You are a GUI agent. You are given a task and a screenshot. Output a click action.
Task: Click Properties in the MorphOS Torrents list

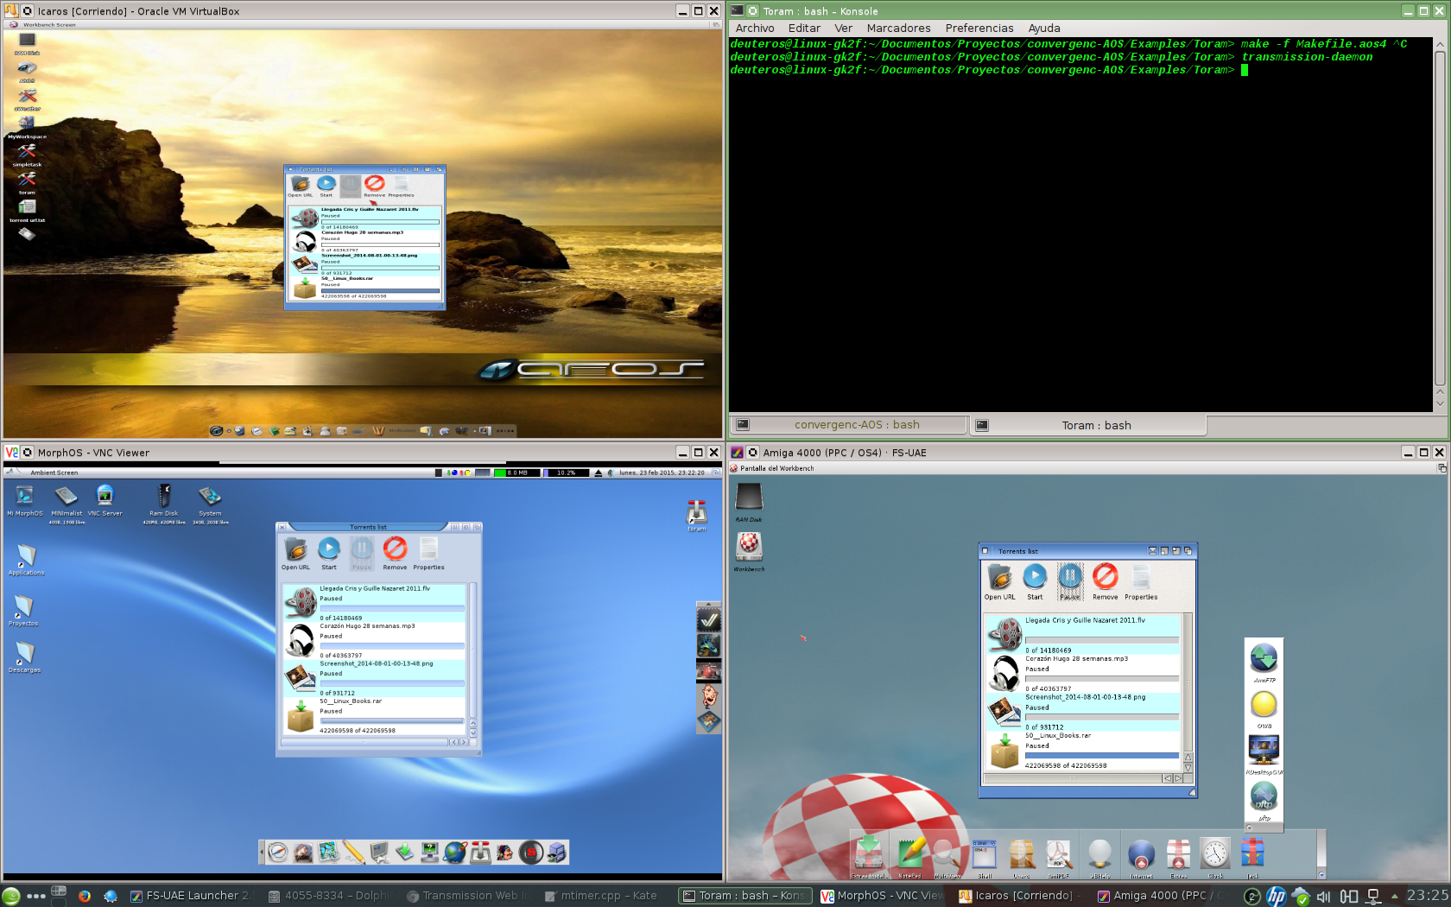(428, 554)
